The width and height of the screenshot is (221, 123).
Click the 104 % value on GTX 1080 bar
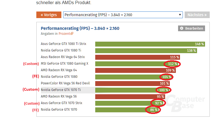tap(167, 77)
